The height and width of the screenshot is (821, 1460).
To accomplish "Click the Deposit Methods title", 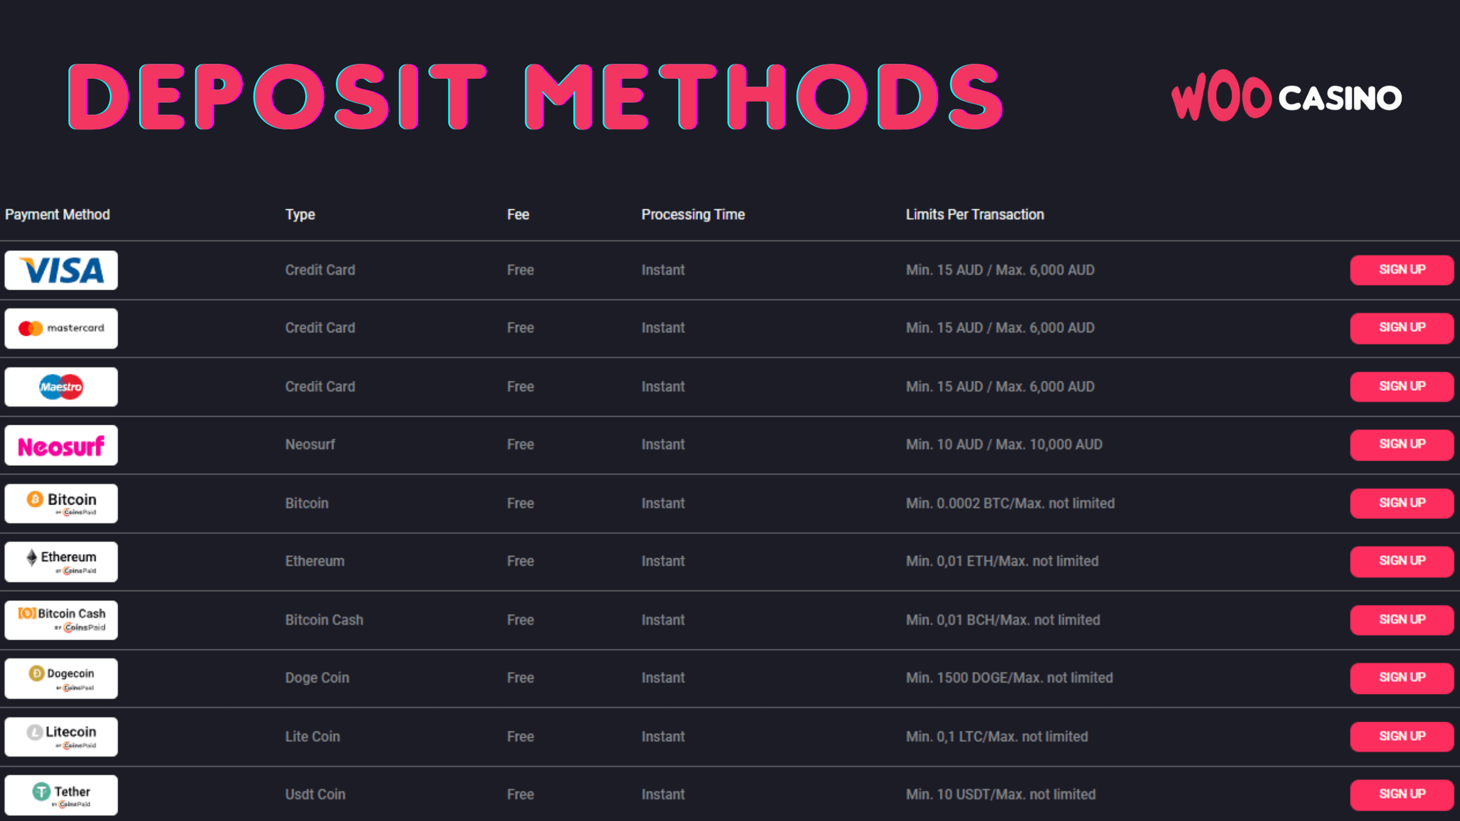I will pyautogui.click(x=535, y=97).
